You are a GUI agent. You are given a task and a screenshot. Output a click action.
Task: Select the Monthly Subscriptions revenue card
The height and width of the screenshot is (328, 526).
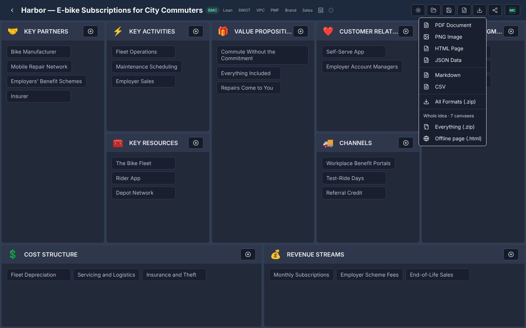301,275
